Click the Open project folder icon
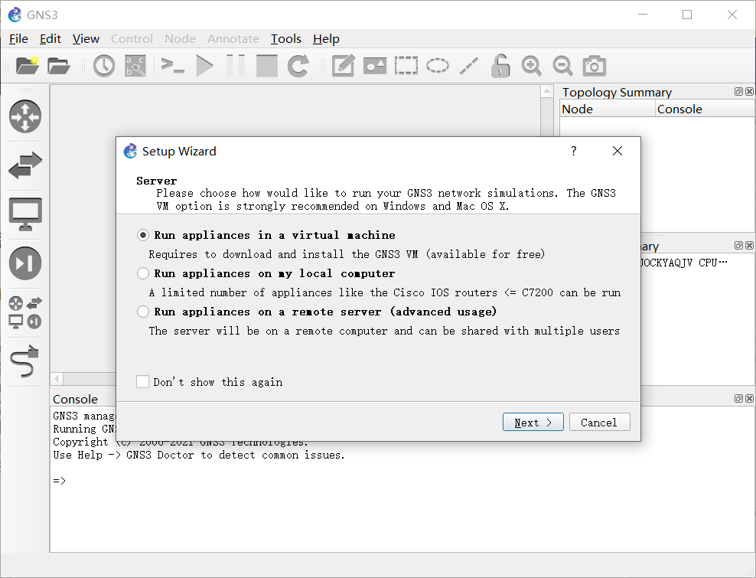756x578 pixels. click(59, 66)
